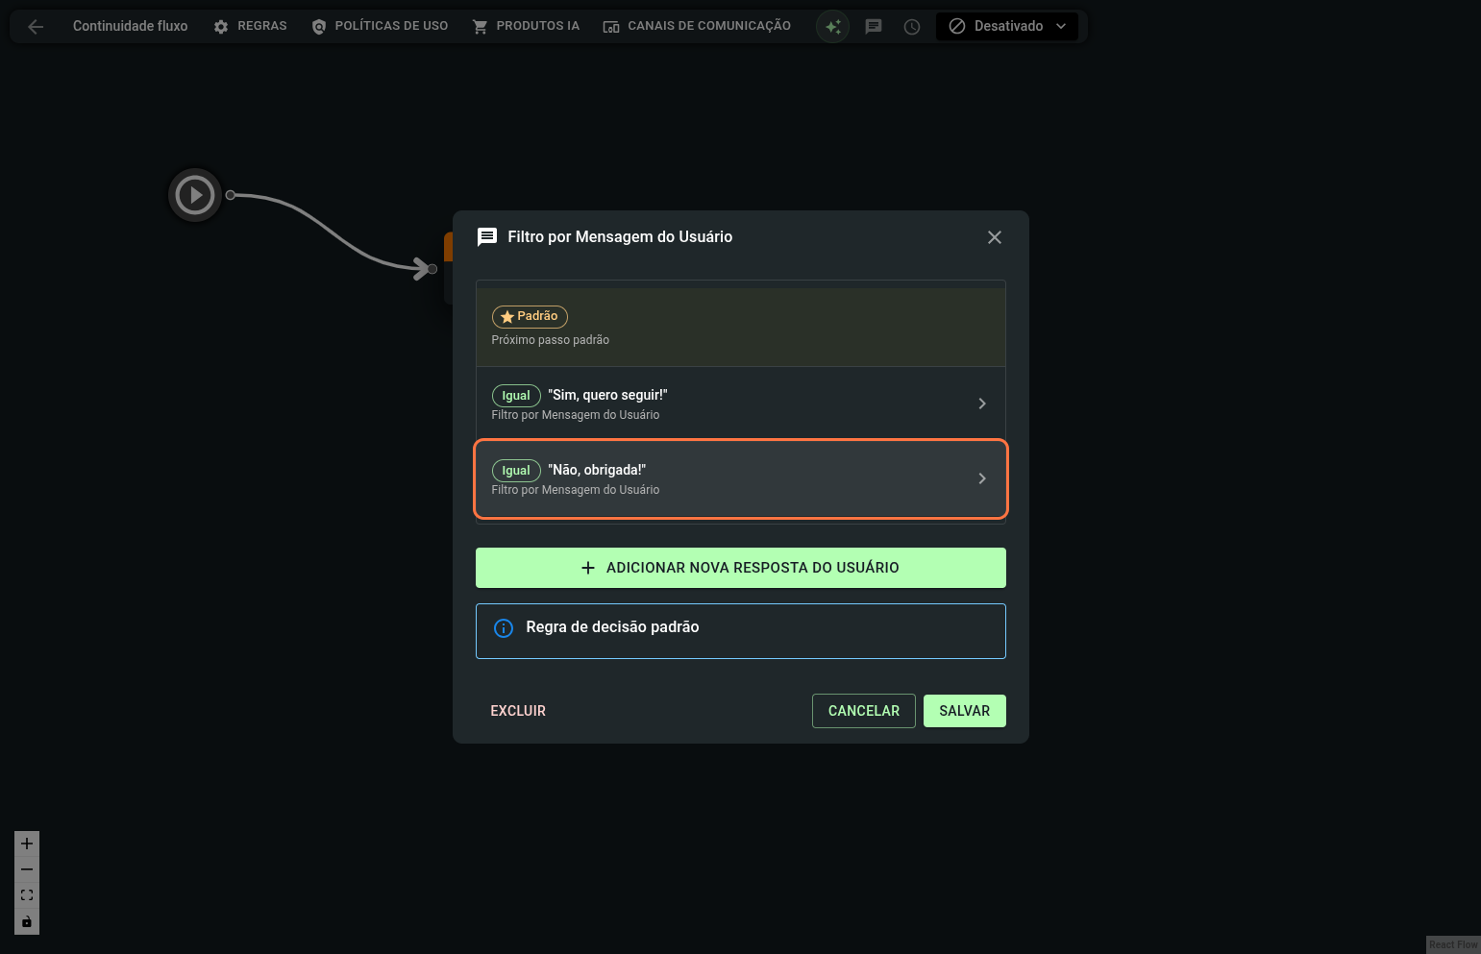Screen dimensions: 1481x954
Task: Zoom out on the flow canvas
Action: 27,869
